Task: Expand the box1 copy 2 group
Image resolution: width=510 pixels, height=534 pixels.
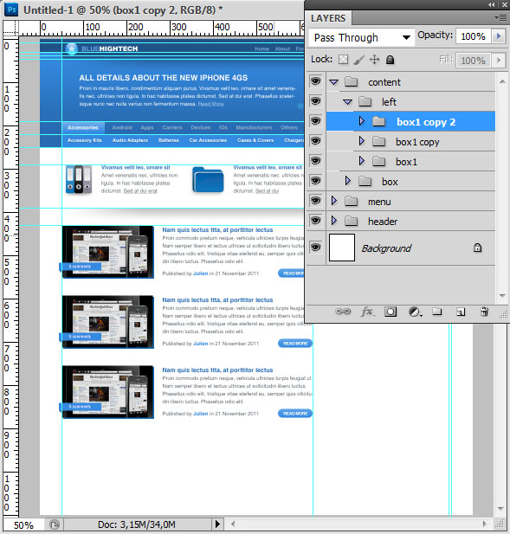Action: point(362,121)
